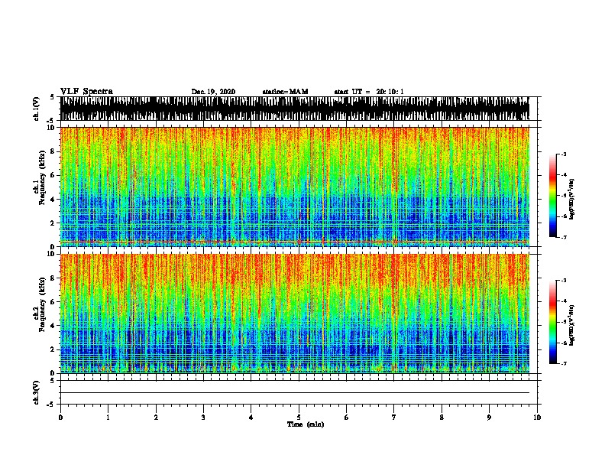Viewport: 605px width, 468px height.
Task: Click the black ch.1 waveform panel
Action: coord(295,109)
